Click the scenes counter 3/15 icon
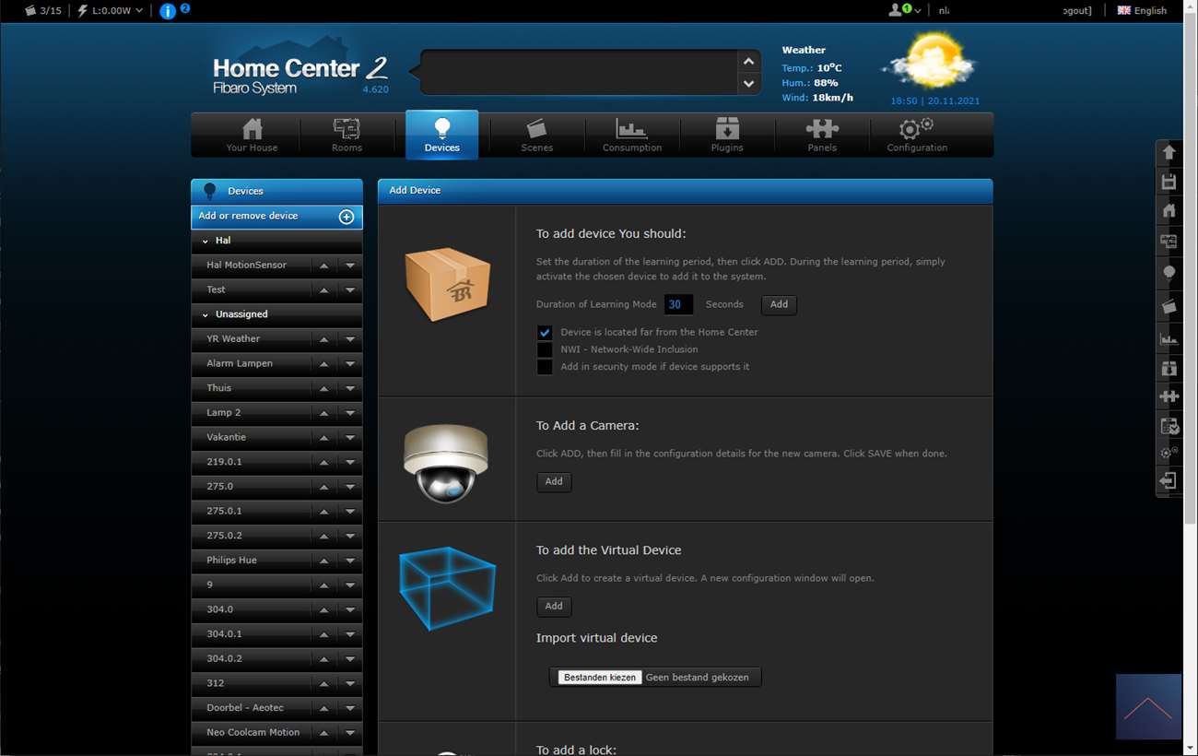Image resolution: width=1198 pixels, height=756 pixels. (42, 10)
